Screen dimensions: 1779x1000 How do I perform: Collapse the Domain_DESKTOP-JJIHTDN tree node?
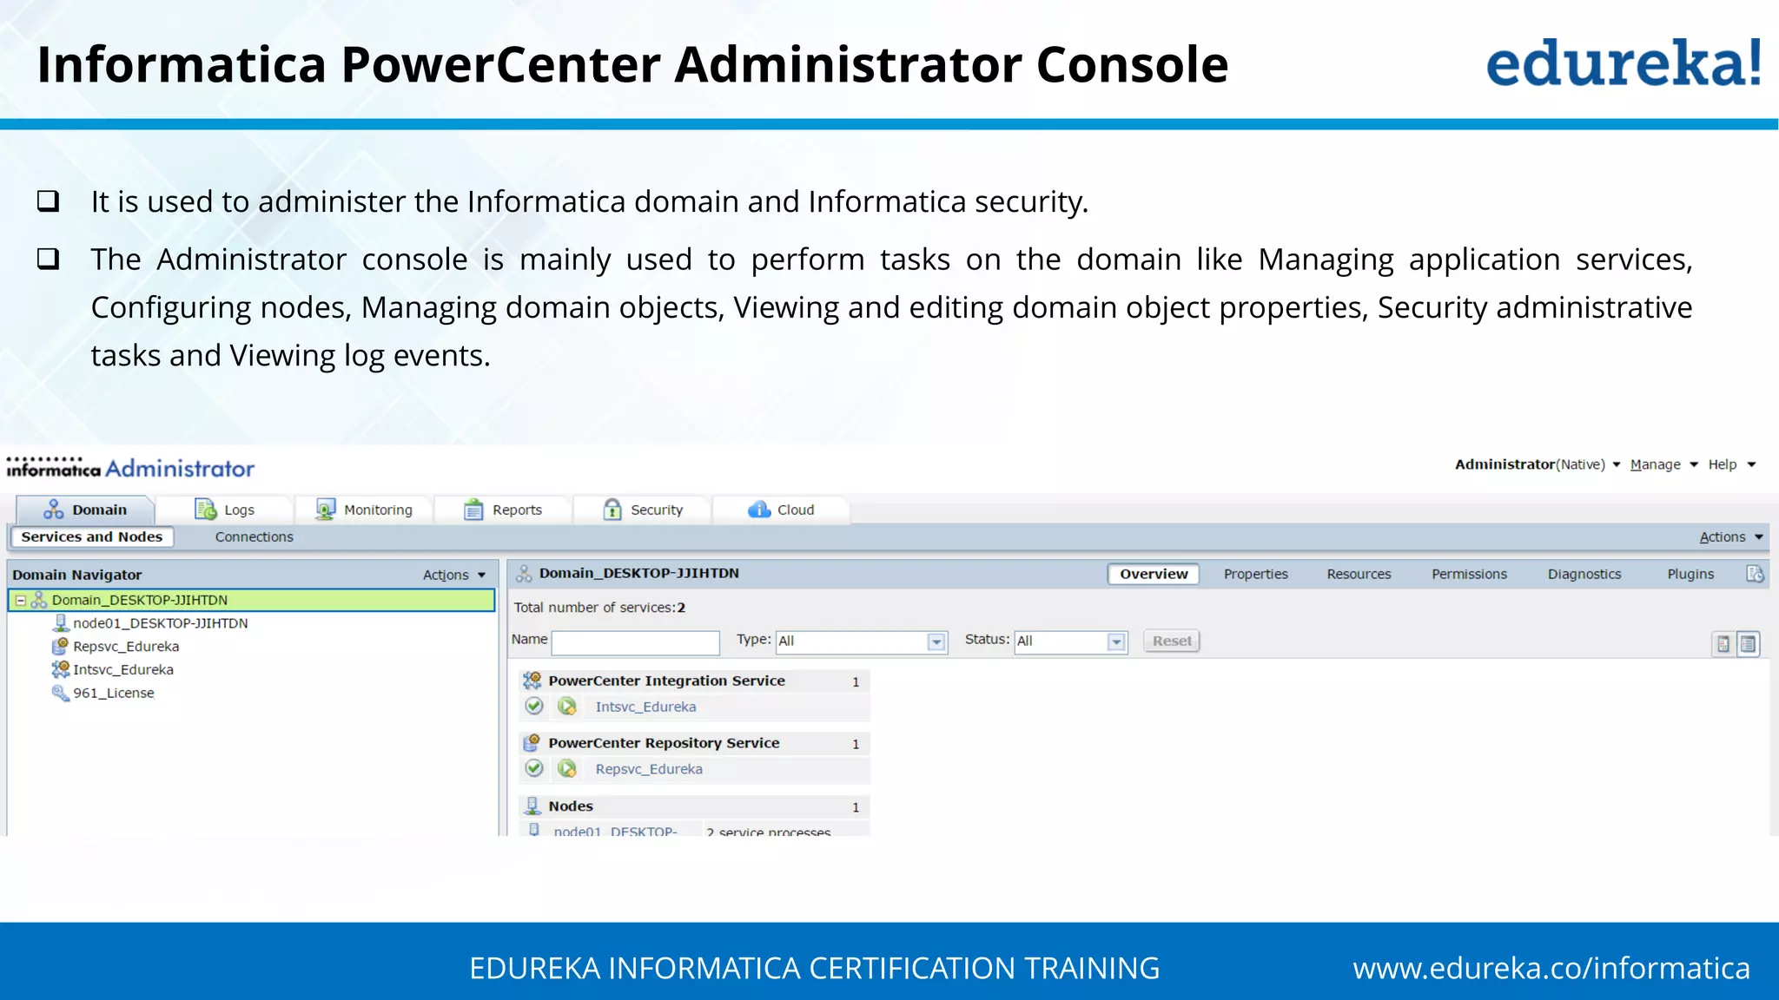click(x=21, y=600)
